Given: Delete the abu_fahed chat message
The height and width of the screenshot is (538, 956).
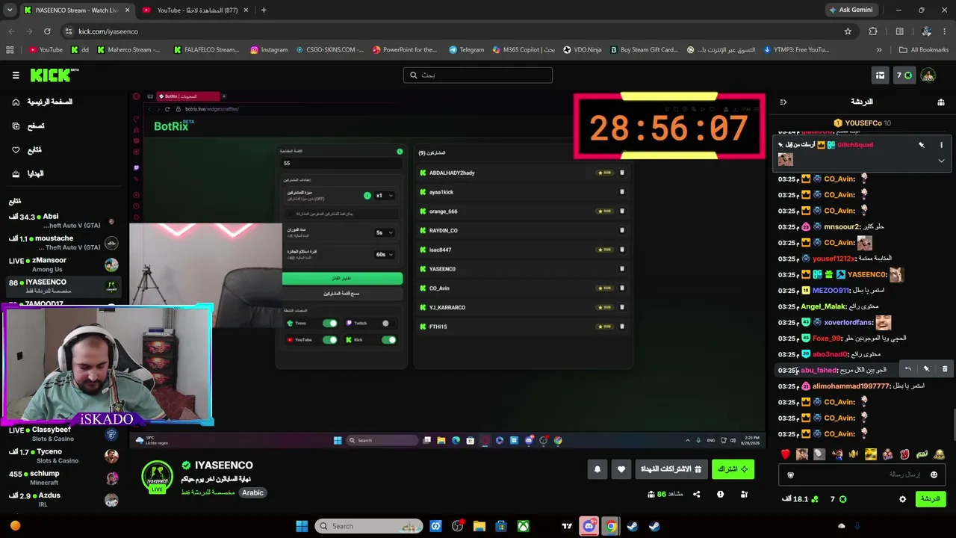Looking at the screenshot, I should (945, 369).
